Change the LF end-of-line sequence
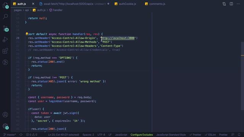This screenshot has width=244, height=137. tap(110, 135)
